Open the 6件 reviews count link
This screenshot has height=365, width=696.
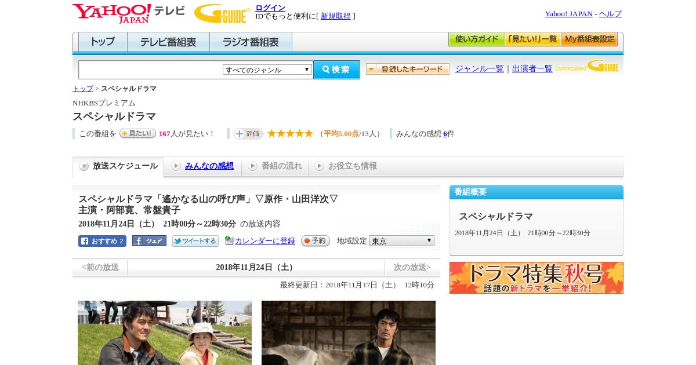pyautogui.click(x=445, y=134)
